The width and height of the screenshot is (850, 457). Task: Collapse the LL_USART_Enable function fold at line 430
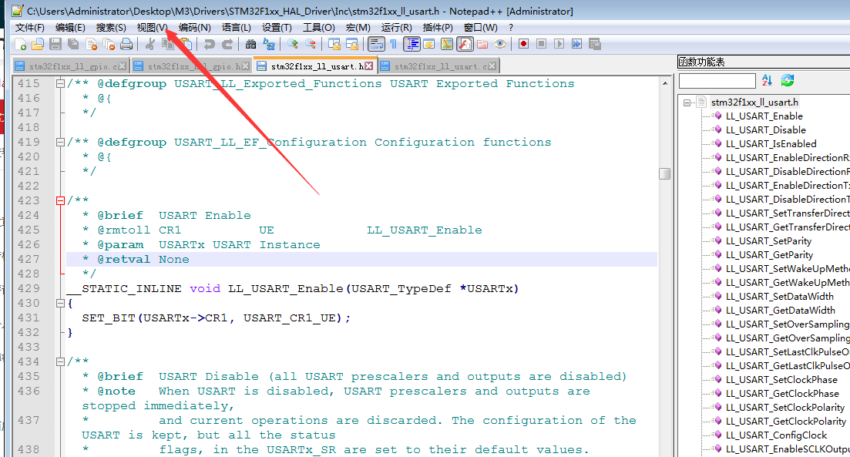coord(60,302)
